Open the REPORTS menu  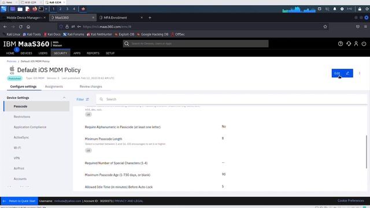[93, 53]
